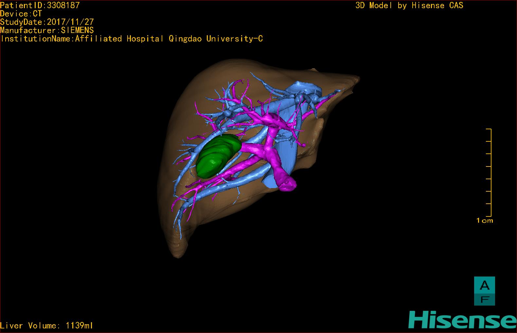Click the 1cm scale label

[485, 221]
